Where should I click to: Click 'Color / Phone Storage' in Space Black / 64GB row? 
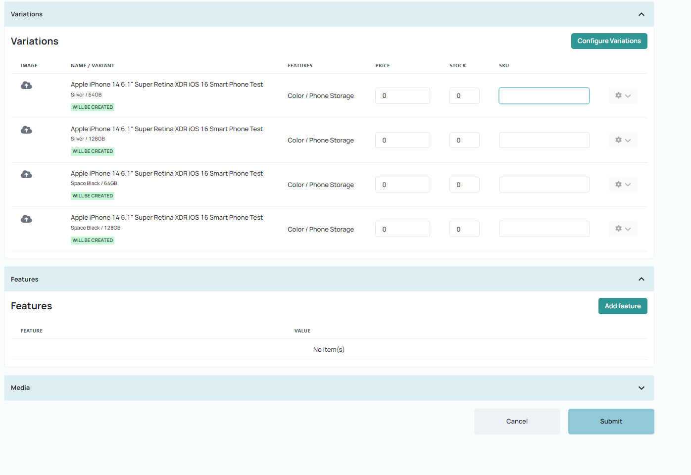321,185
